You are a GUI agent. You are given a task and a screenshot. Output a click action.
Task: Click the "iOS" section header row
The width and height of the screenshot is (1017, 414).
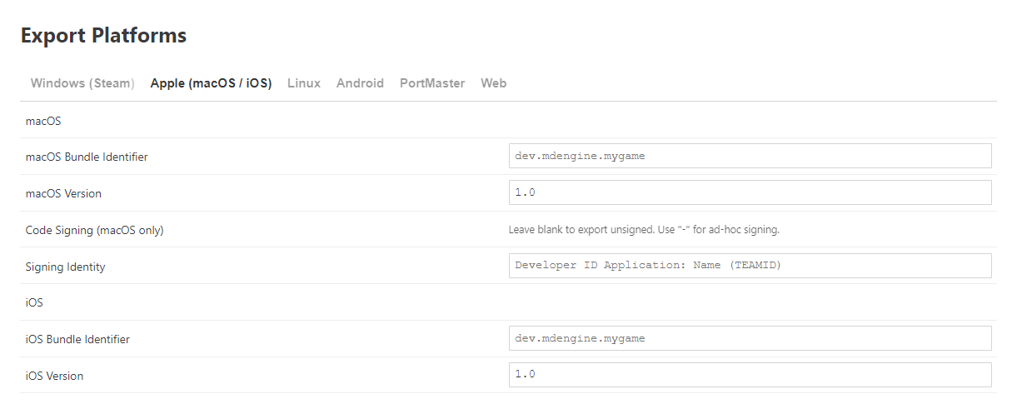34,302
